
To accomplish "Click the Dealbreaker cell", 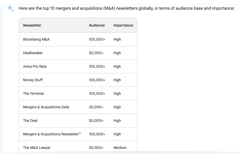I will click(x=33, y=53).
